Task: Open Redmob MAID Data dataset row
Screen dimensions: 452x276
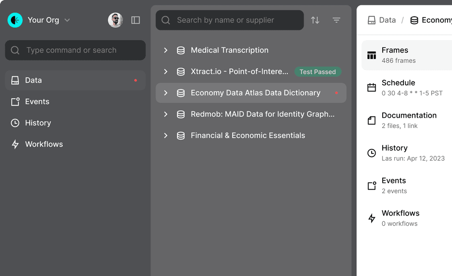Action: click(x=251, y=114)
